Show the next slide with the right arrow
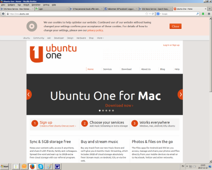The width and height of the screenshot is (212, 170). (180, 94)
